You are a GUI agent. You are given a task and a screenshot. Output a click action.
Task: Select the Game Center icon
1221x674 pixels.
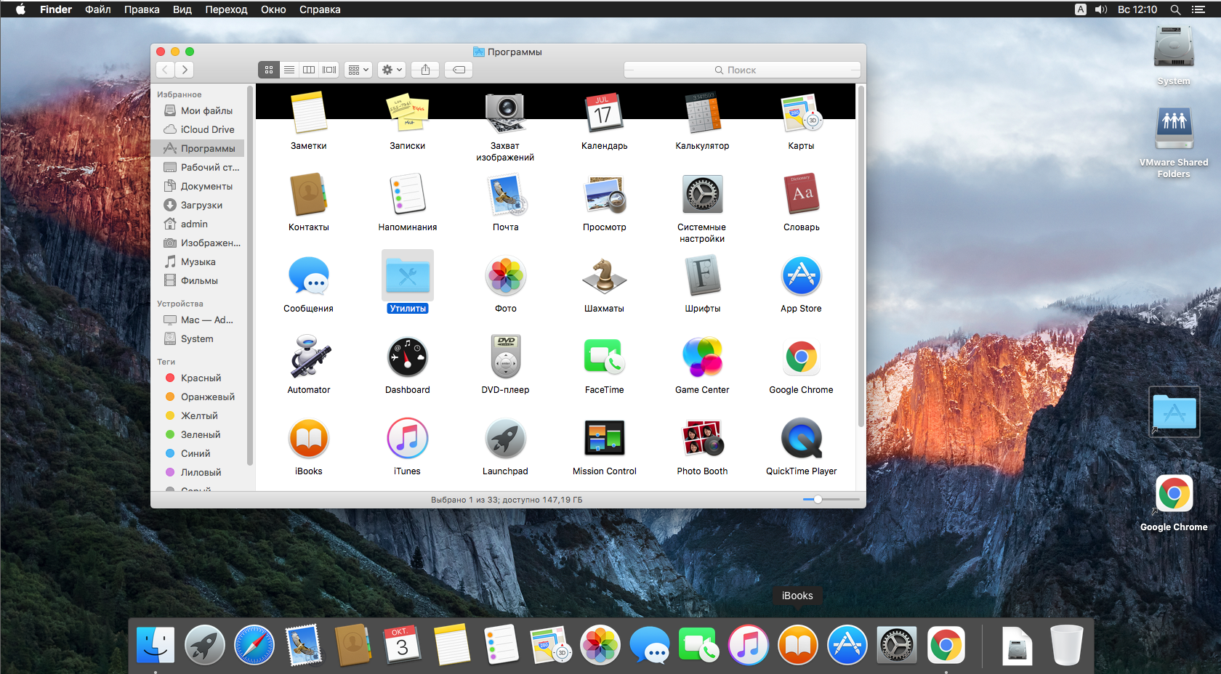702,357
